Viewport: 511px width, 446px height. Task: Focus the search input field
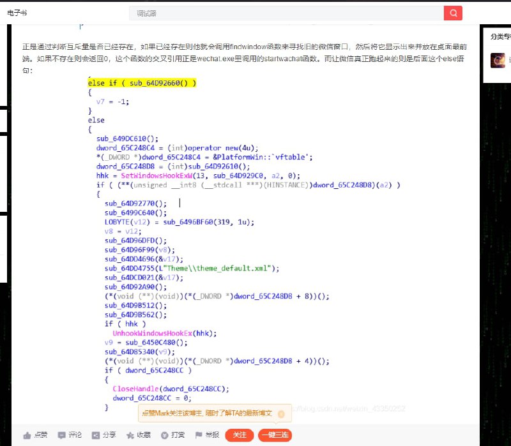287,13
